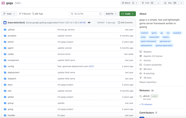Open the + 13 releases link
Viewport: 186px width, 118px height.
pos(146,104)
